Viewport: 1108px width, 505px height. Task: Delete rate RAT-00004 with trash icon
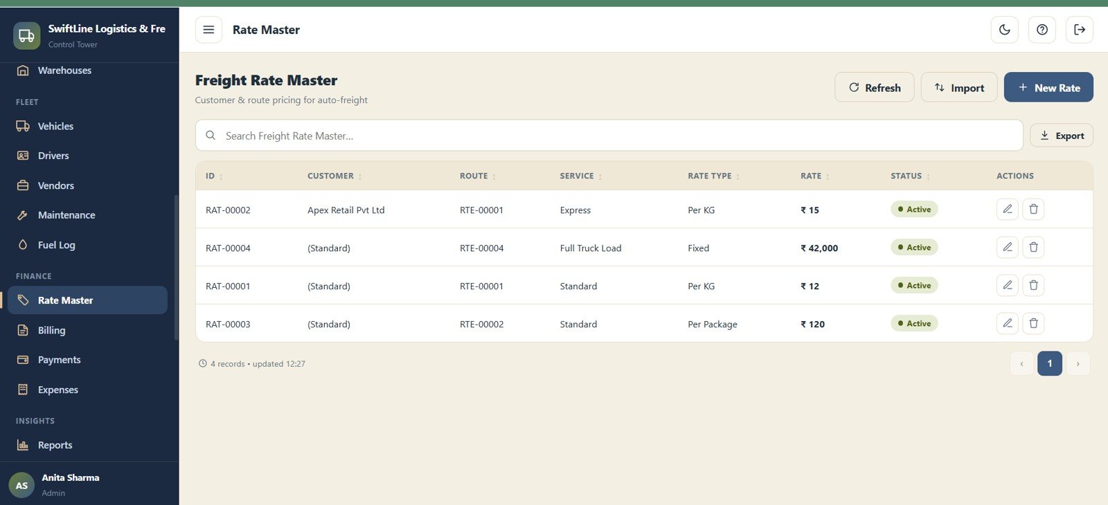click(x=1033, y=247)
